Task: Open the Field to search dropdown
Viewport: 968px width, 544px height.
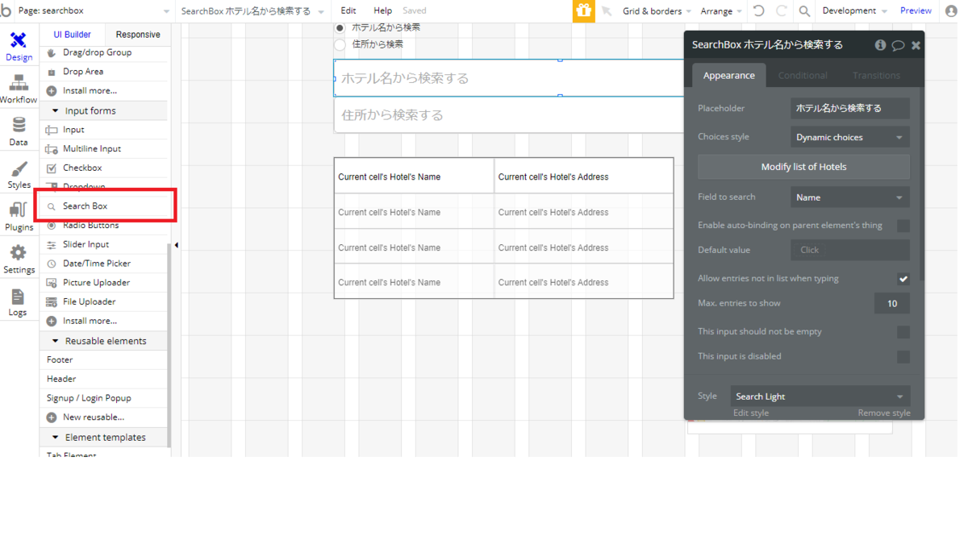Action: click(x=849, y=197)
